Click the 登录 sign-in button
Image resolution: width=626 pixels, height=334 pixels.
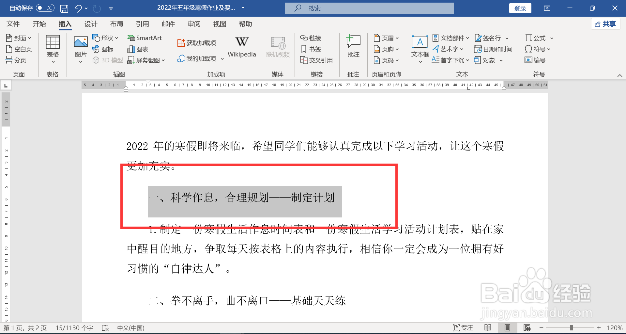[x=520, y=8]
